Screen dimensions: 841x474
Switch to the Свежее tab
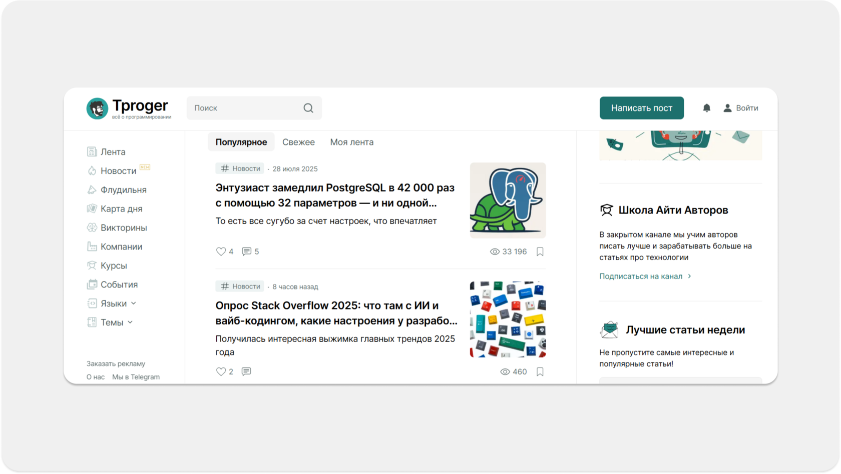[298, 142]
